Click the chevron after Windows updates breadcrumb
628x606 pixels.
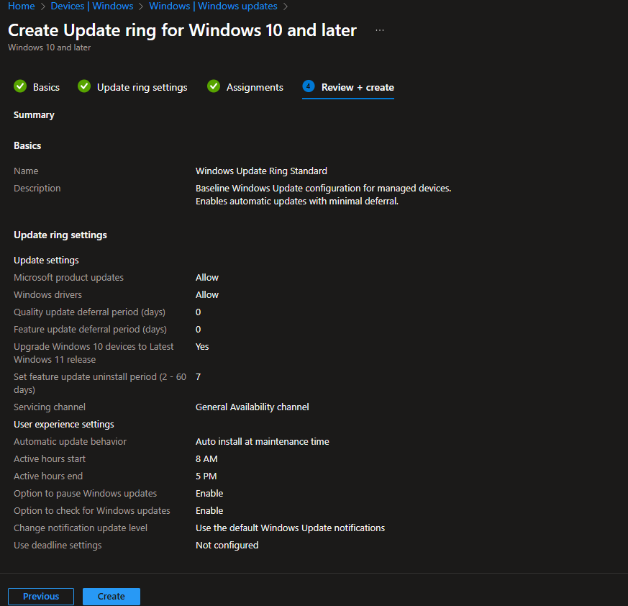coord(286,6)
